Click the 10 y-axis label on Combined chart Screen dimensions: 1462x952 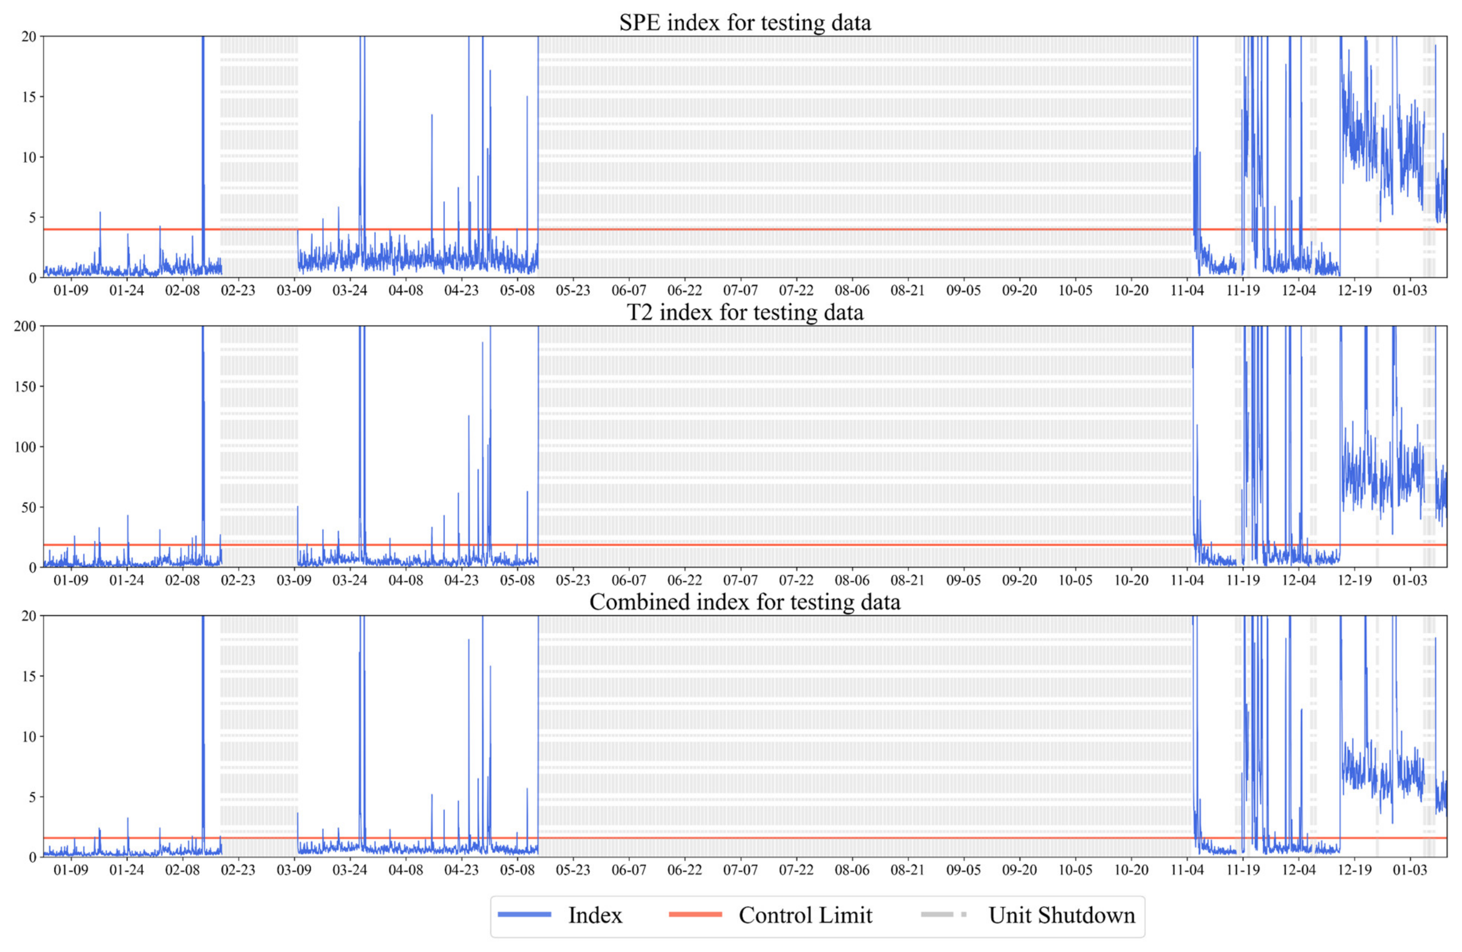[29, 736]
